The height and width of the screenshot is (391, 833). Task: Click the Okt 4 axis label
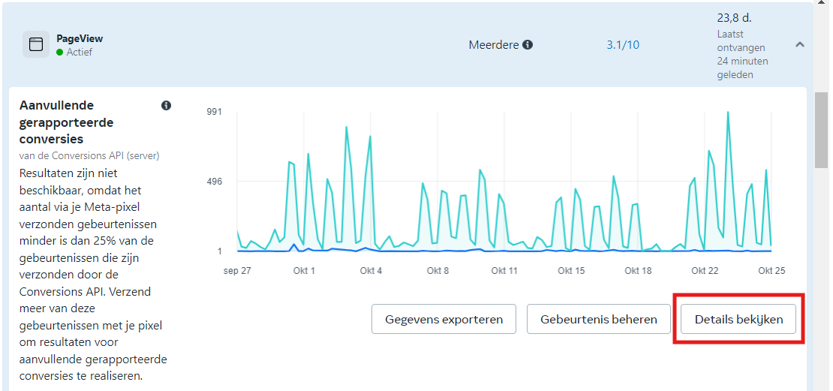click(x=371, y=270)
